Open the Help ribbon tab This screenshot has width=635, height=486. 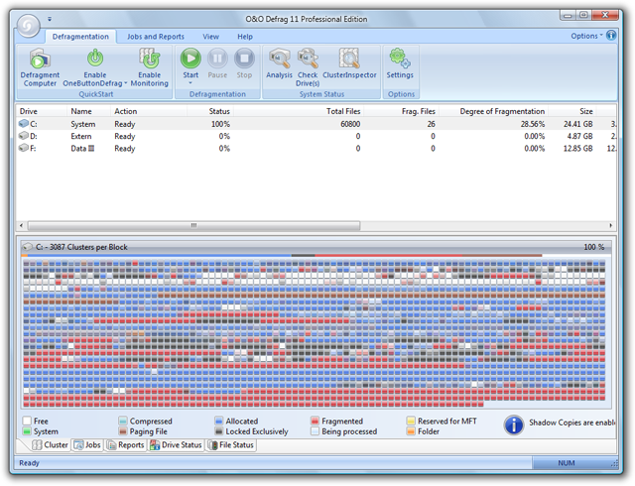click(245, 37)
